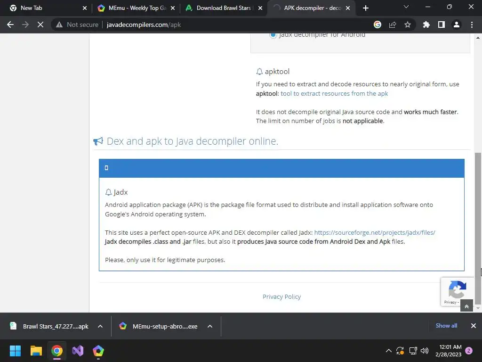Click the Not secure warning icon
Viewport: 482px width, 362px height.
[59, 25]
